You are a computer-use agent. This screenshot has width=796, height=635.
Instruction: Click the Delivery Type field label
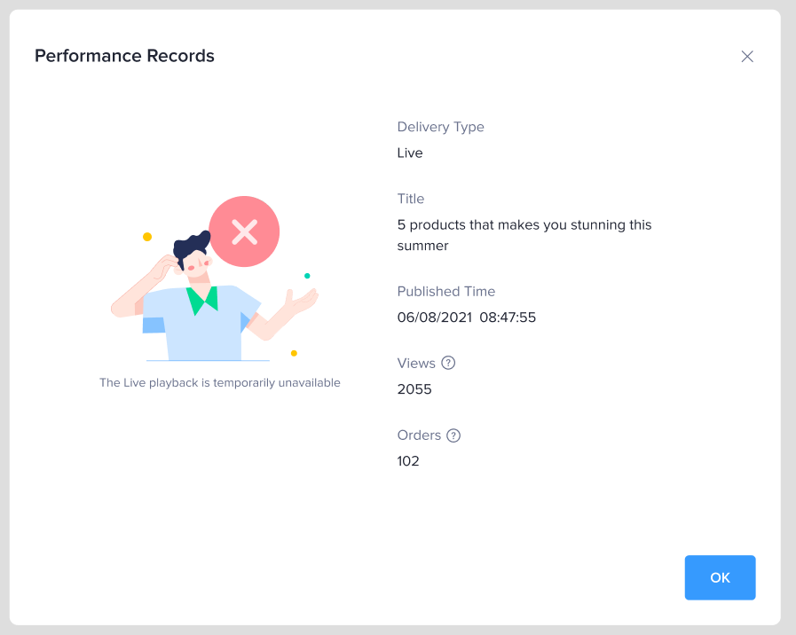pos(440,127)
